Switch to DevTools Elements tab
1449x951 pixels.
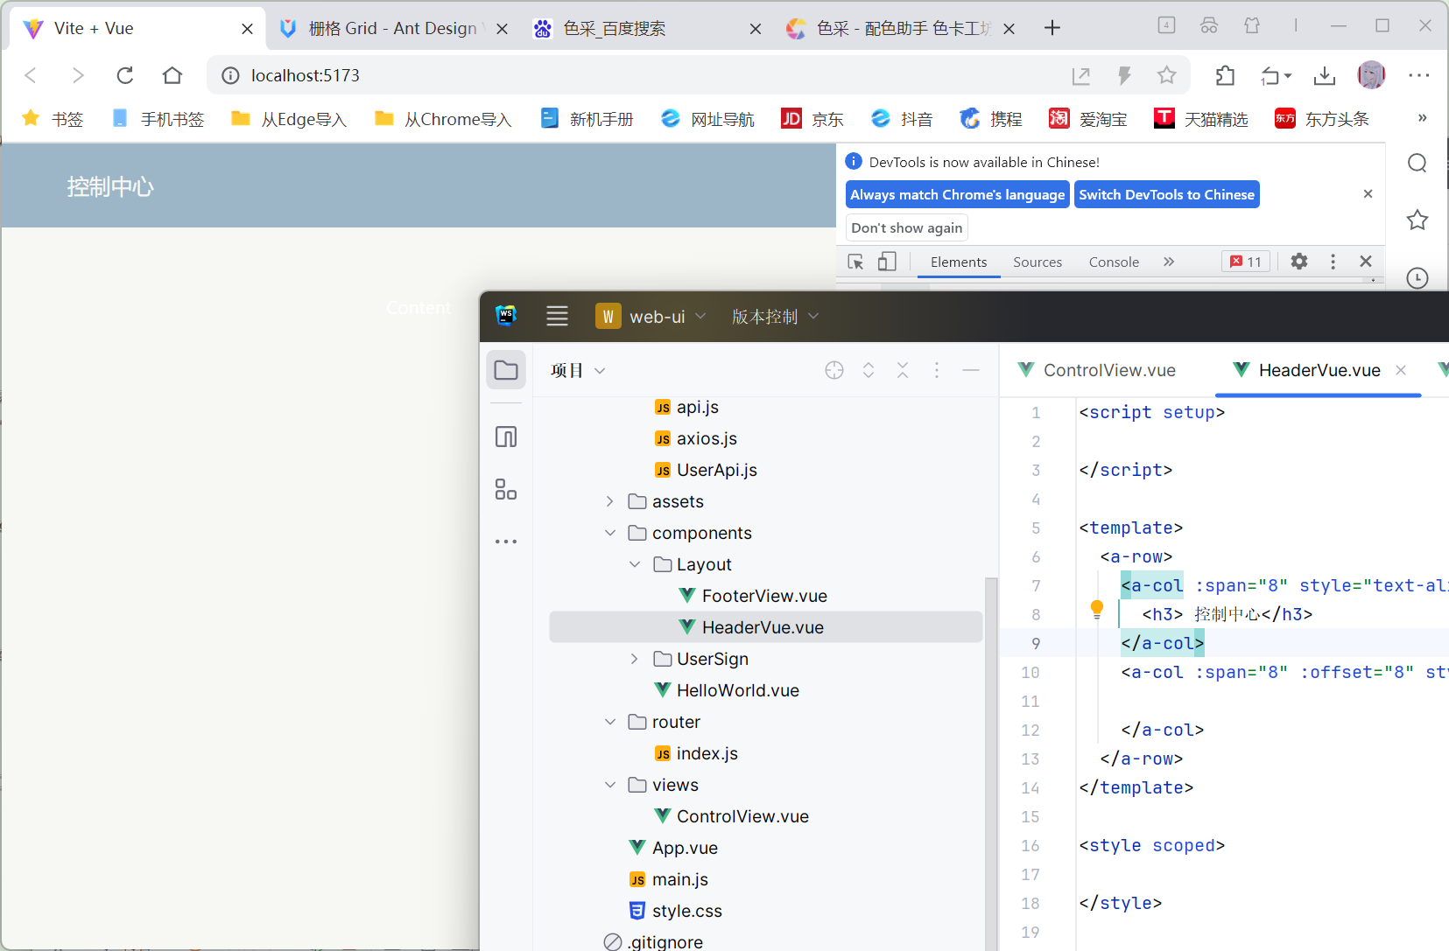pos(959,262)
